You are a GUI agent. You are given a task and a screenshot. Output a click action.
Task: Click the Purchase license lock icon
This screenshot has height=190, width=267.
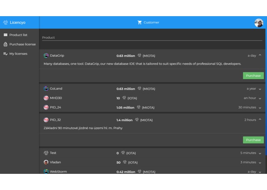click(x=5, y=44)
